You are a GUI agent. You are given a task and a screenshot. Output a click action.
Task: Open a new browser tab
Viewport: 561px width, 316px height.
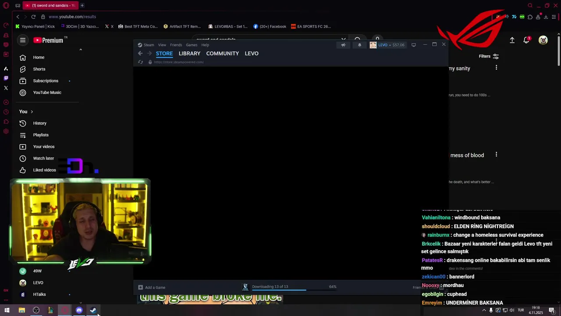click(x=82, y=5)
